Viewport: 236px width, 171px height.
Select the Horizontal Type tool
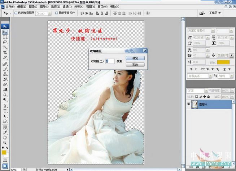pos(5,111)
